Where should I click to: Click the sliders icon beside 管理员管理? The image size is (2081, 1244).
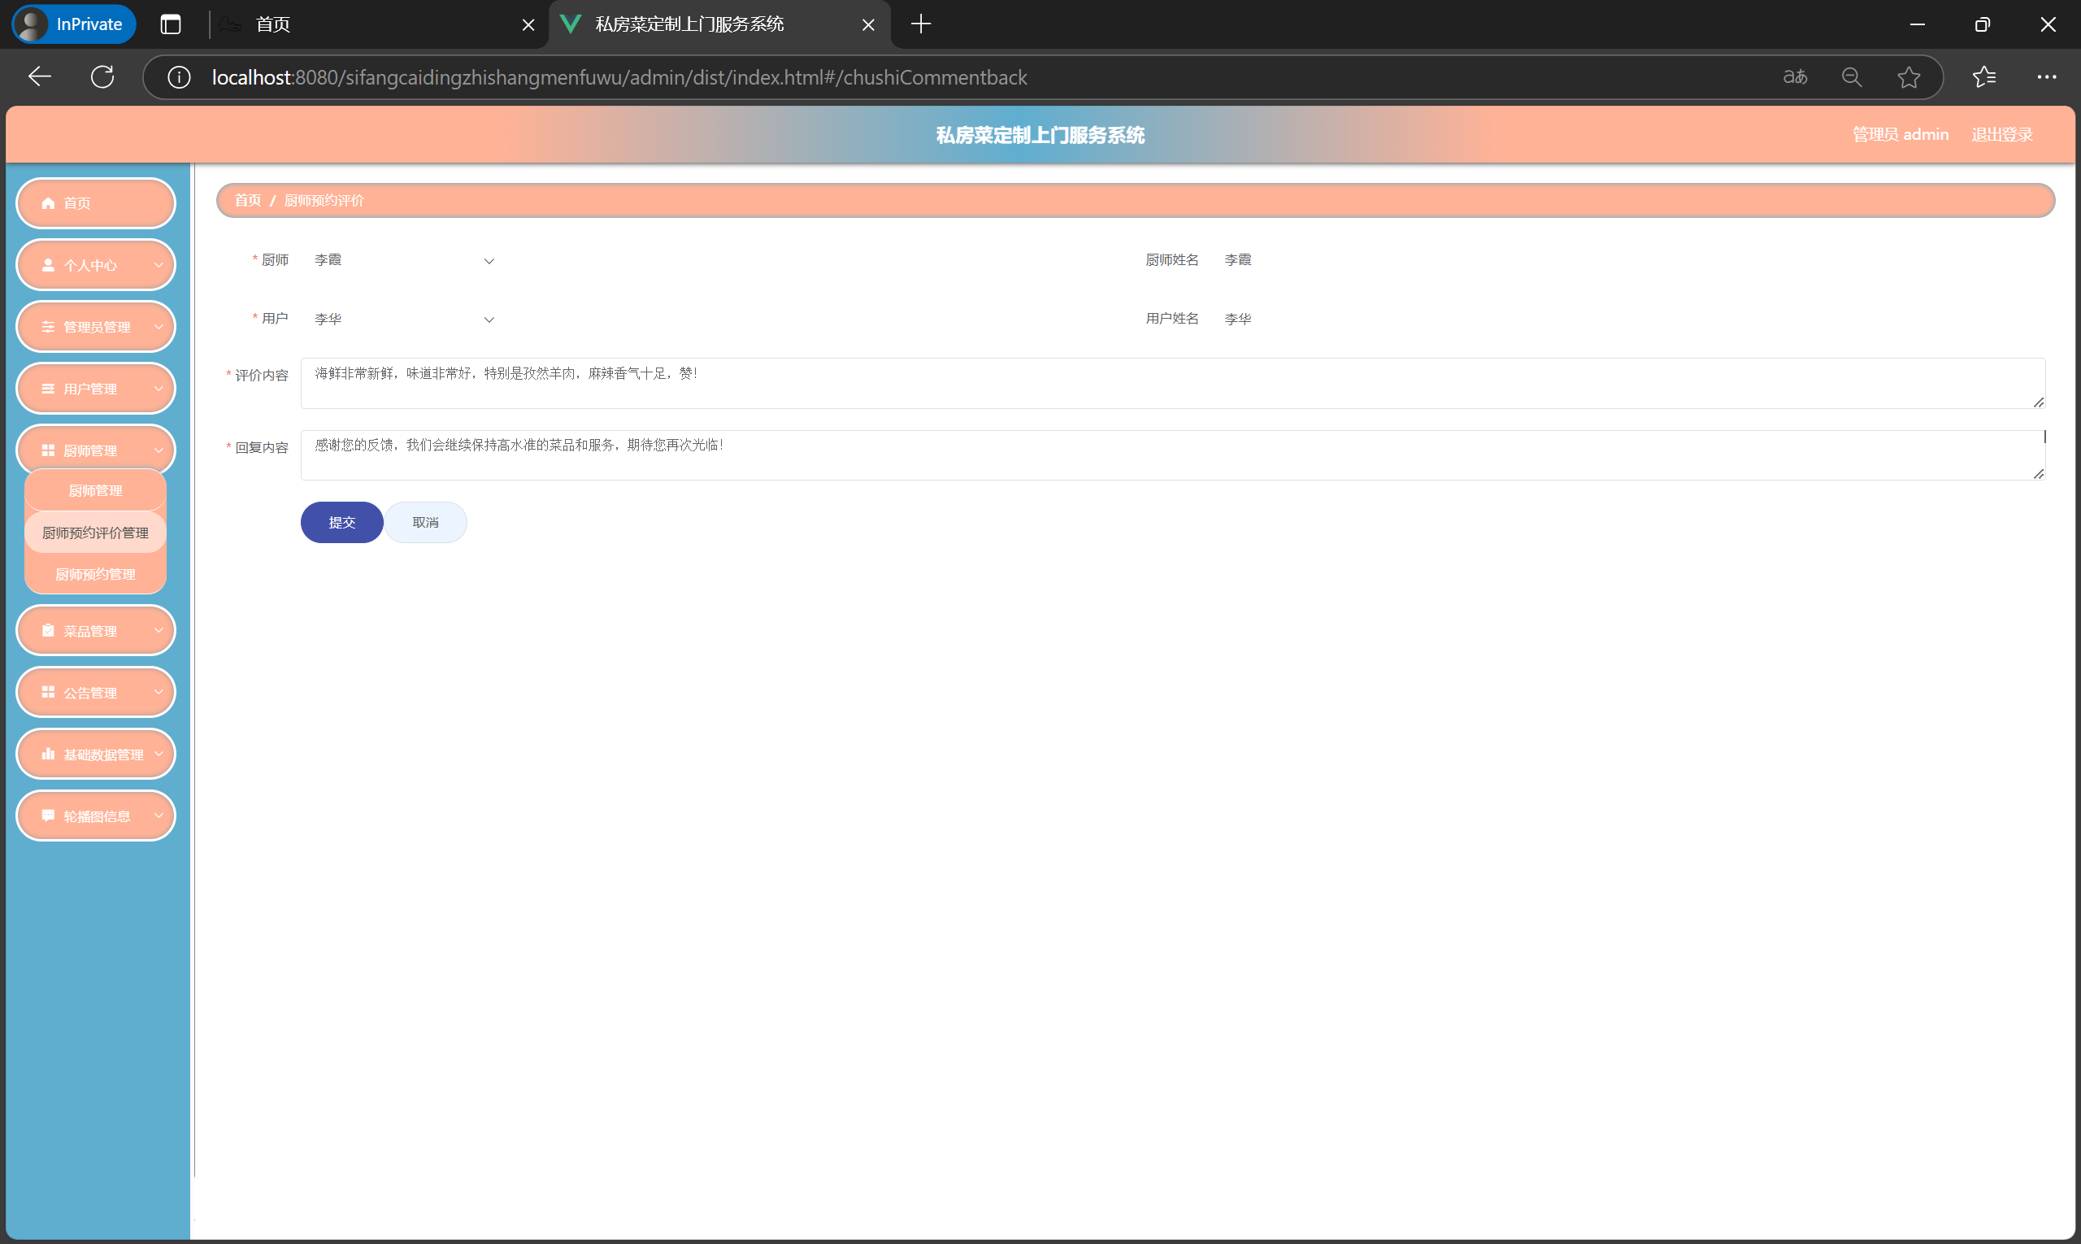48,327
